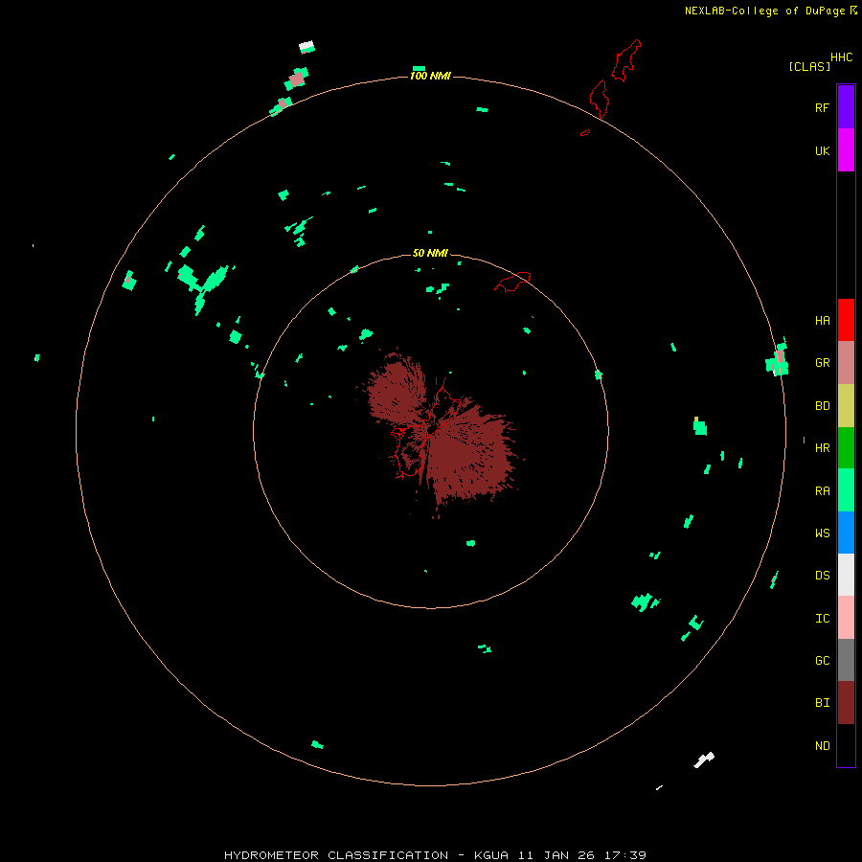Click the HHC product code label
This screenshot has height=862, width=862.
[841, 57]
